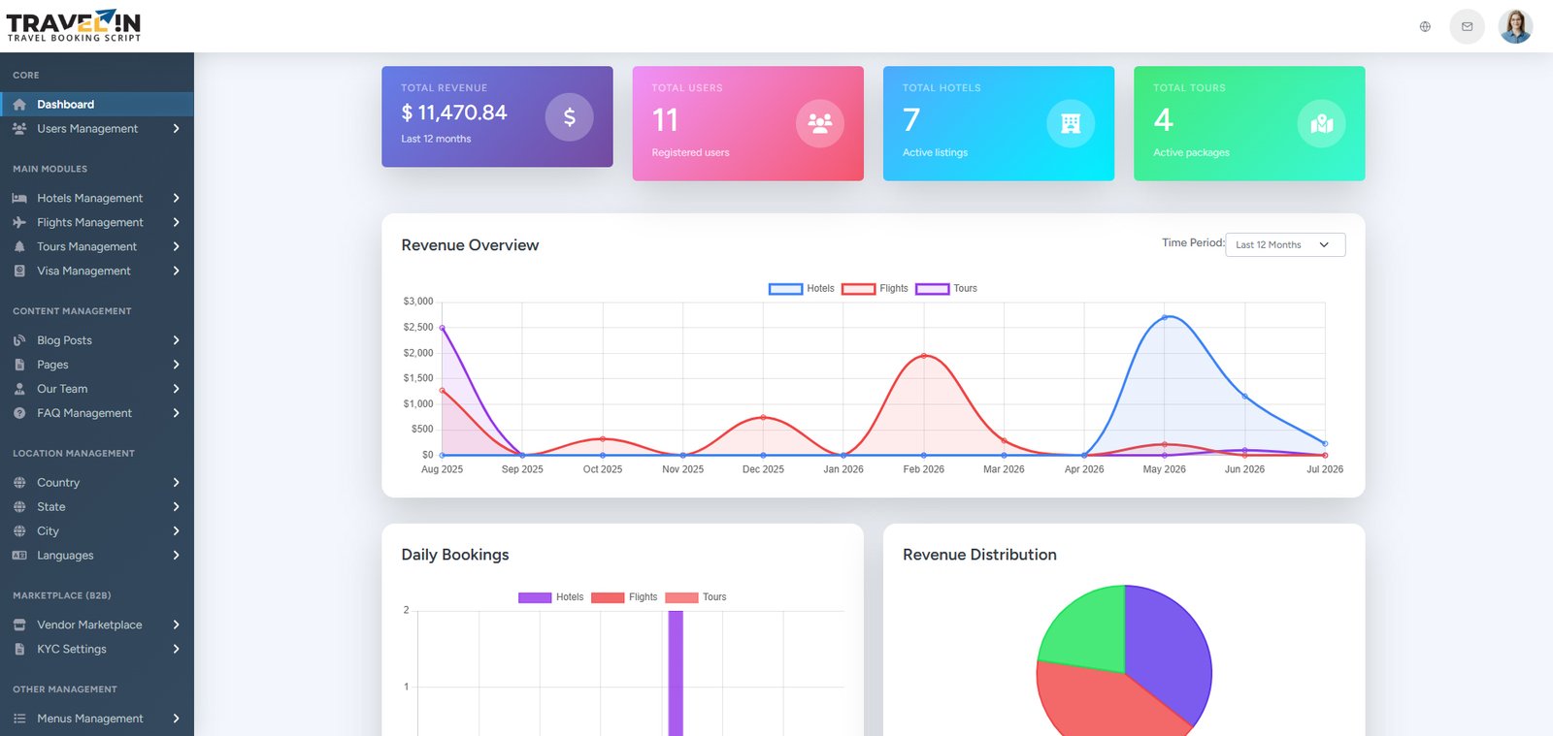The width and height of the screenshot is (1553, 736).
Task: Click the Tours Management bell icon
Action: pyautogui.click(x=19, y=246)
